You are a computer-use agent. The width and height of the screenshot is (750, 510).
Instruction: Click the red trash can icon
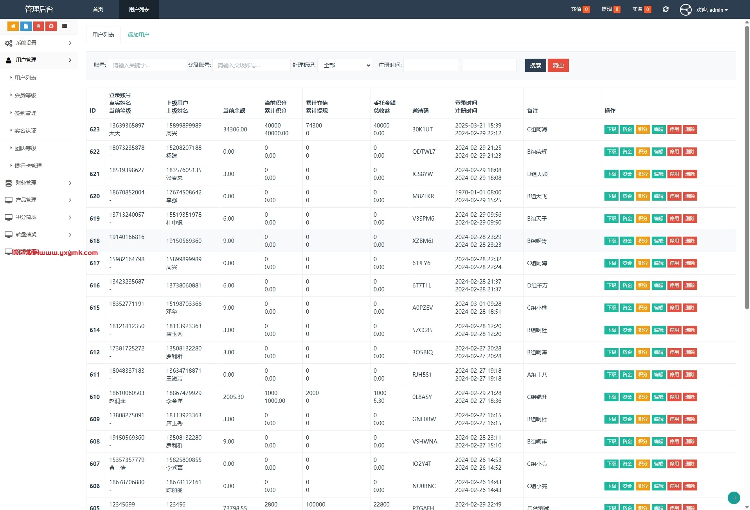click(38, 26)
